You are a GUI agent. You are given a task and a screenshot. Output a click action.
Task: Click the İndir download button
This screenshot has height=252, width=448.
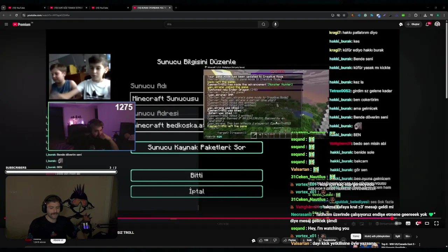coord(307,240)
